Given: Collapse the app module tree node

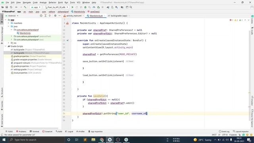Looking at the screenshot, I should 6,20.
